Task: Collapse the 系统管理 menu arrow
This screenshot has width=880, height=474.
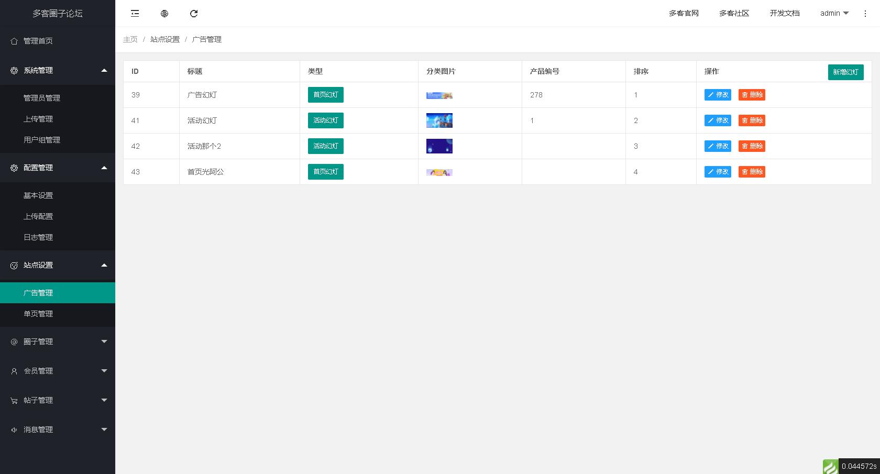Action: pos(104,70)
